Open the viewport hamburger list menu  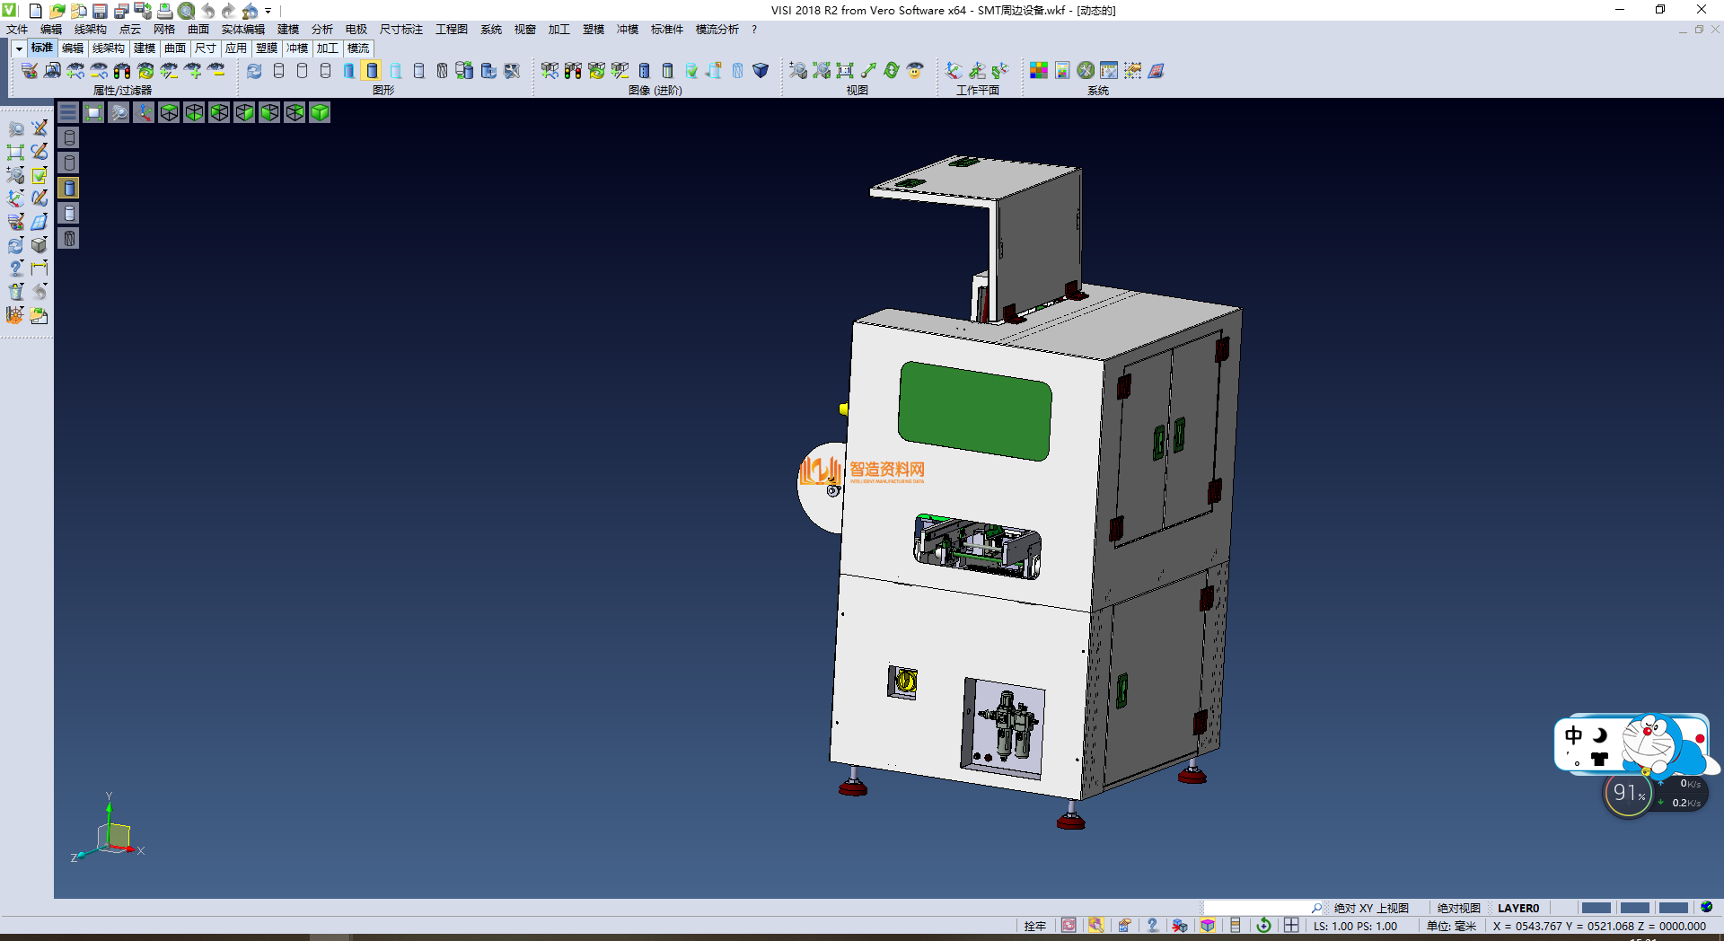(68, 112)
